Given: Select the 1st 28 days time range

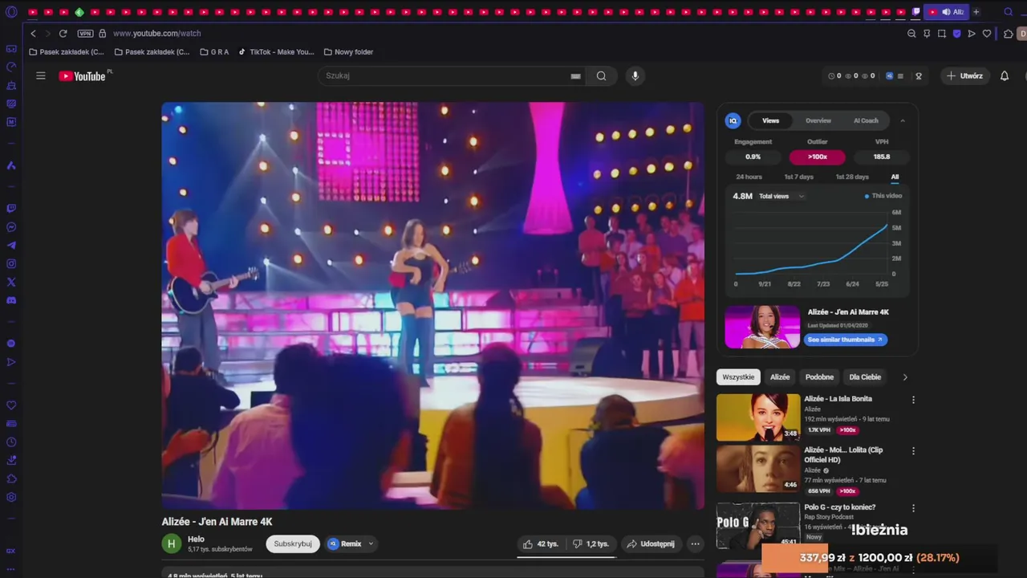Looking at the screenshot, I should 852,177.
